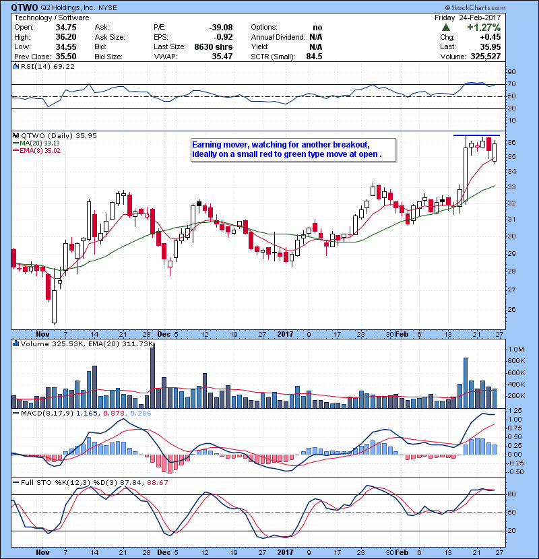Click the QTWO ticker symbol title
Image resolution: width=539 pixels, height=559 pixels.
tap(24, 7)
